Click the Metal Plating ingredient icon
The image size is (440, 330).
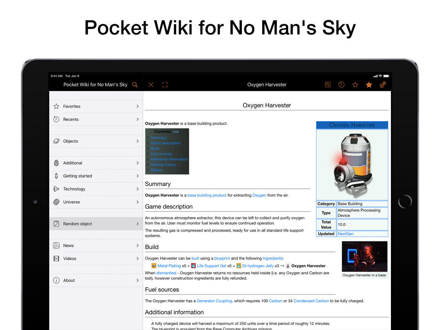[x=154, y=266]
